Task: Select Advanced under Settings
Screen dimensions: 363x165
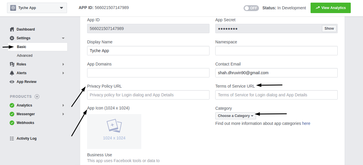Action: [x=25, y=56]
